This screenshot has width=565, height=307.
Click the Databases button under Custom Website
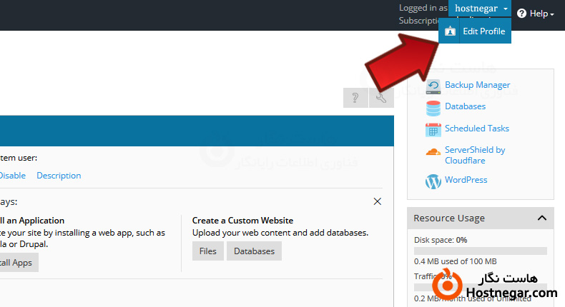(x=254, y=251)
